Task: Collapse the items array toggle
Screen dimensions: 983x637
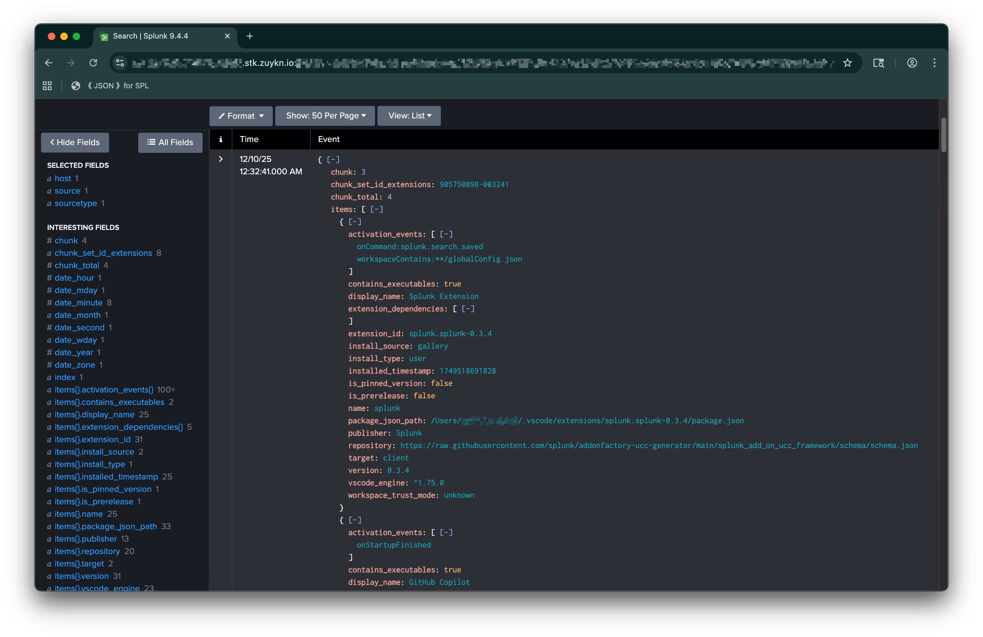Action: pyautogui.click(x=376, y=209)
